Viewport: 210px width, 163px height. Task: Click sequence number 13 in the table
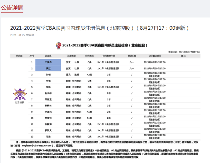click(x=32, y=137)
